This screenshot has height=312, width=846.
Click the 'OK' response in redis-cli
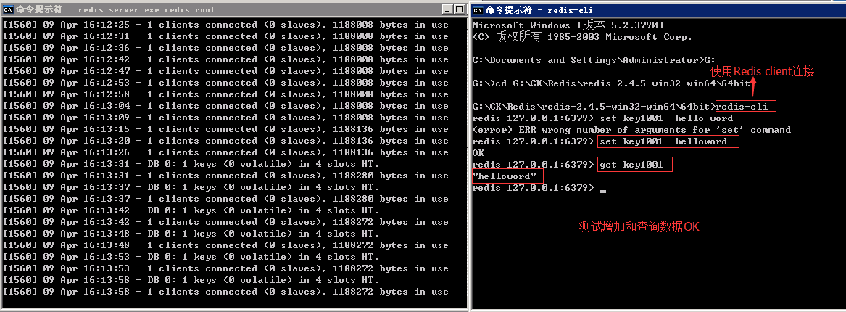[x=478, y=153]
